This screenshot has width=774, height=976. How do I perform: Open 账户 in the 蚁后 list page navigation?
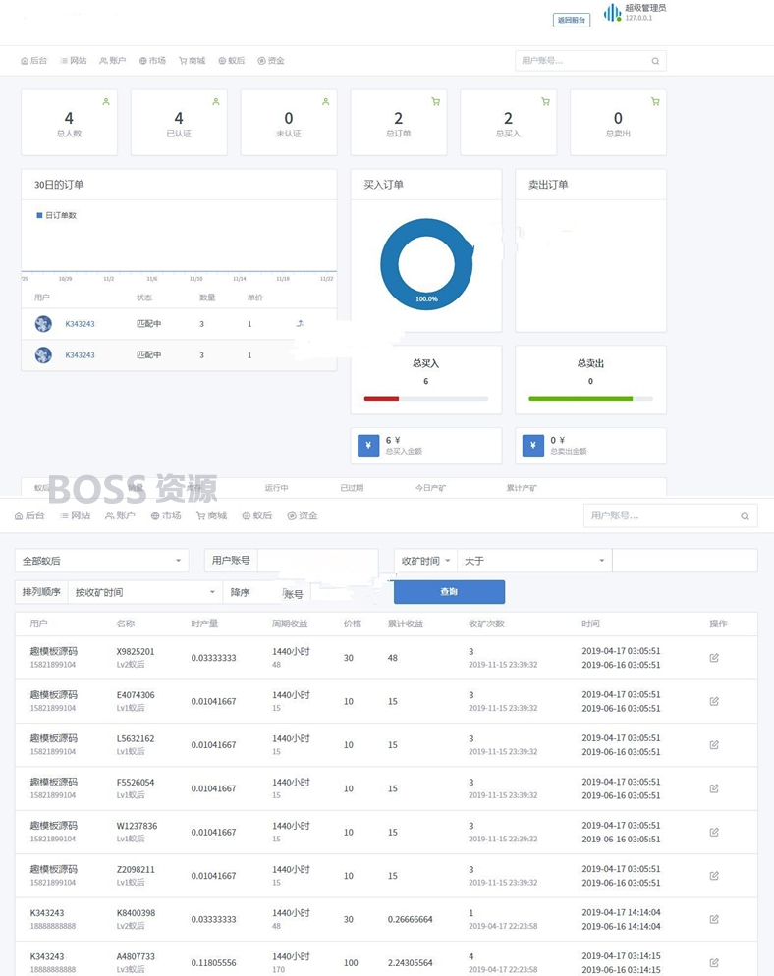tap(120, 515)
